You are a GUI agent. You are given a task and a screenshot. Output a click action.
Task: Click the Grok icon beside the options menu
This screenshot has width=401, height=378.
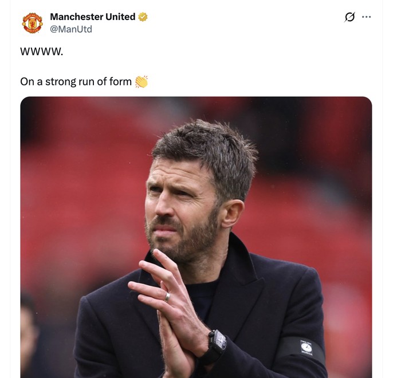[x=349, y=17]
